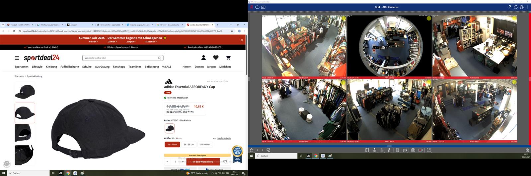
Task: Click the reload icon in MxManagementCenter
Action: coord(516,7)
